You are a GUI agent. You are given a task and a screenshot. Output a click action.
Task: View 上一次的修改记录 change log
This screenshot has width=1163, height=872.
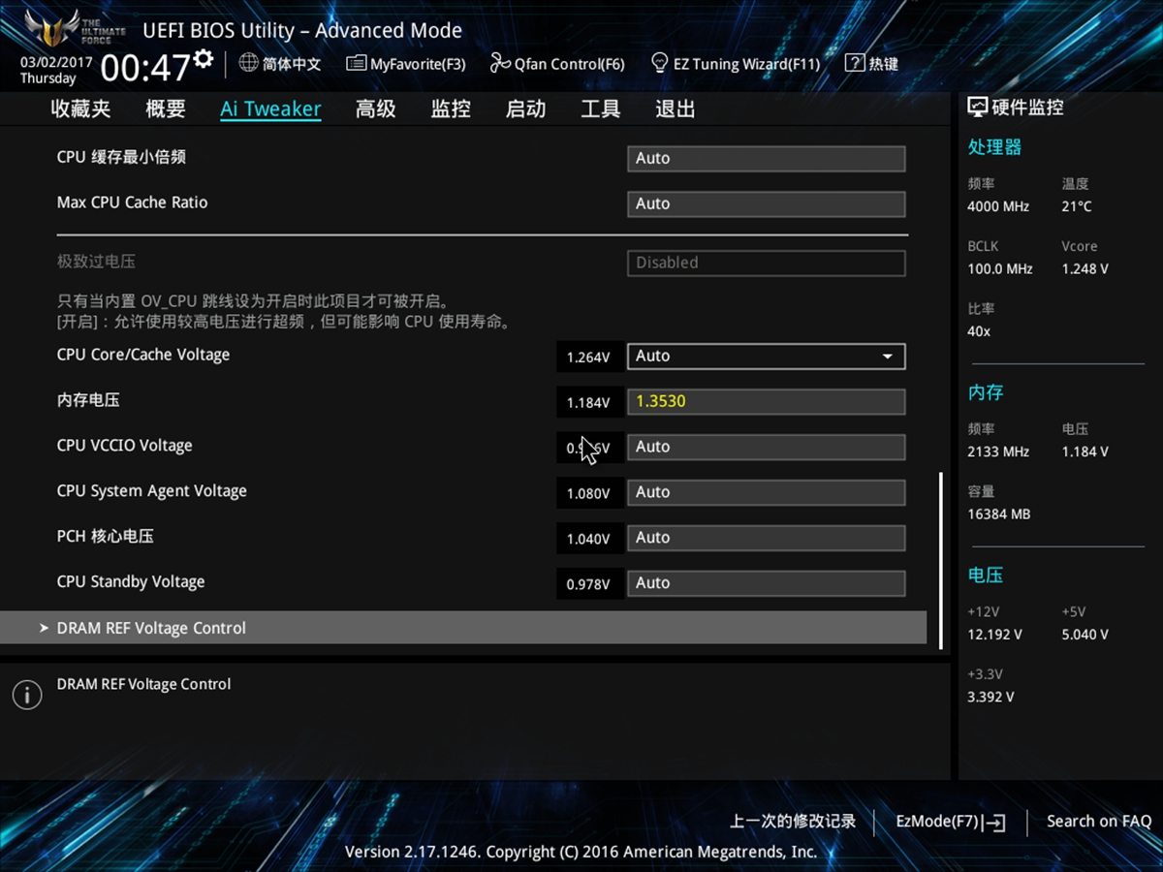point(795,821)
